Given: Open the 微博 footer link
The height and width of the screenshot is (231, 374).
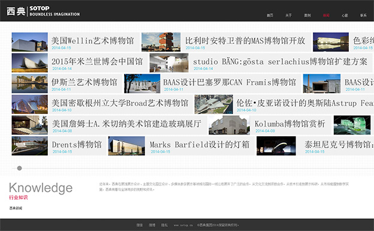Looking at the screenshot, I should (152, 225).
